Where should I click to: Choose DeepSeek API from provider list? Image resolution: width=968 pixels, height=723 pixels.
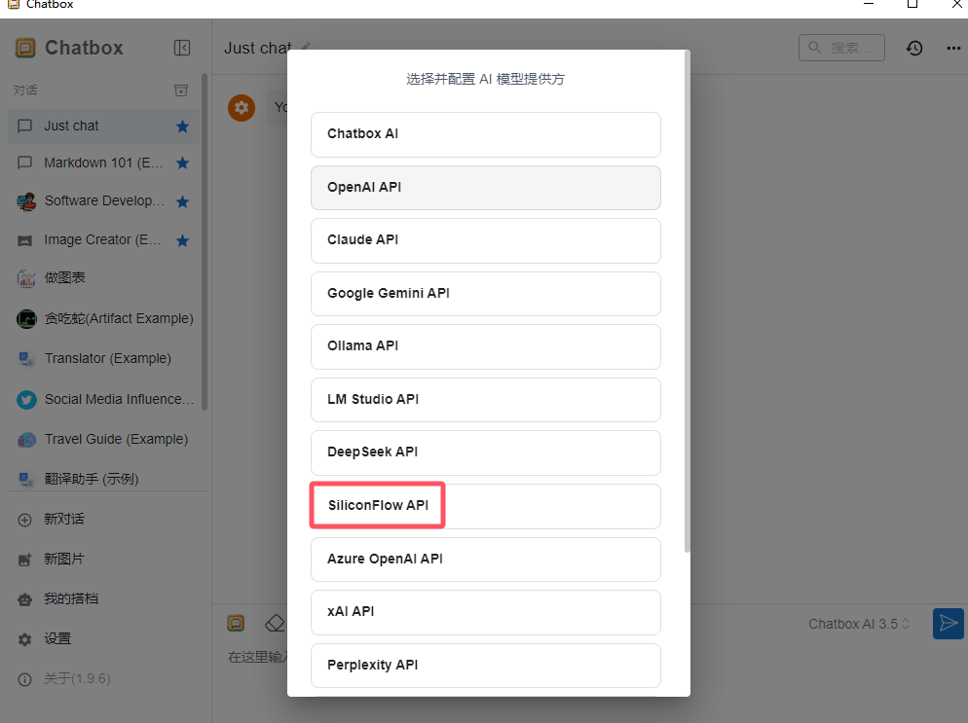click(x=485, y=452)
